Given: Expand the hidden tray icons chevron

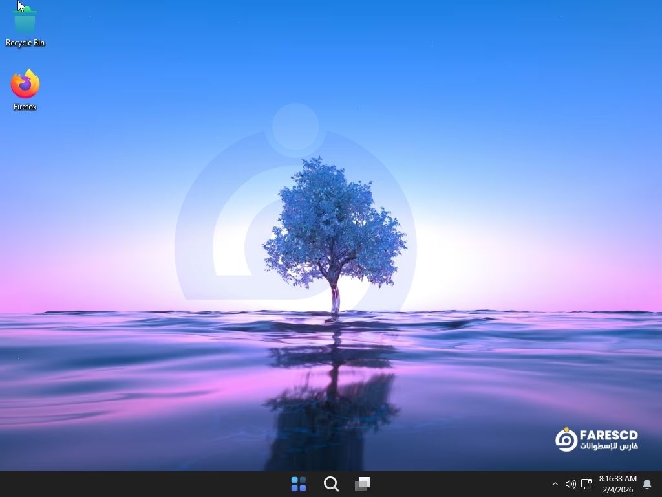Looking at the screenshot, I should [555, 484].
